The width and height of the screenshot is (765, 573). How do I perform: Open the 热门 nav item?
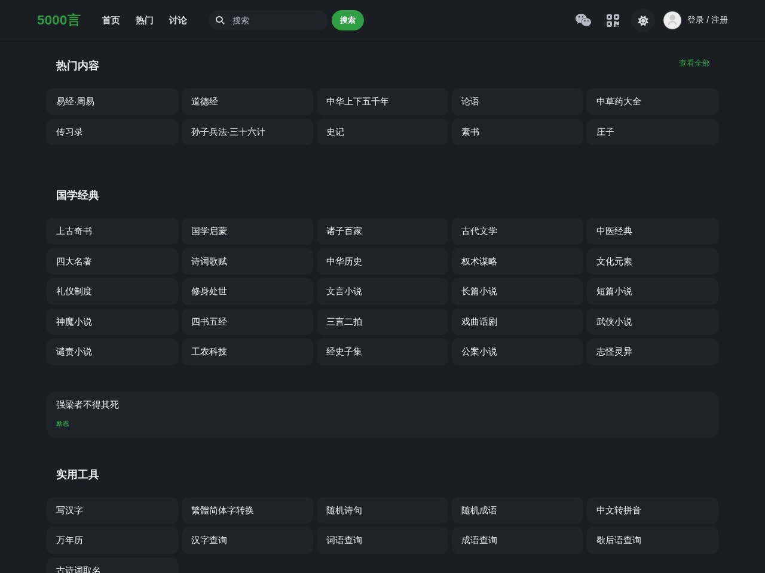(x=145, y=20)
